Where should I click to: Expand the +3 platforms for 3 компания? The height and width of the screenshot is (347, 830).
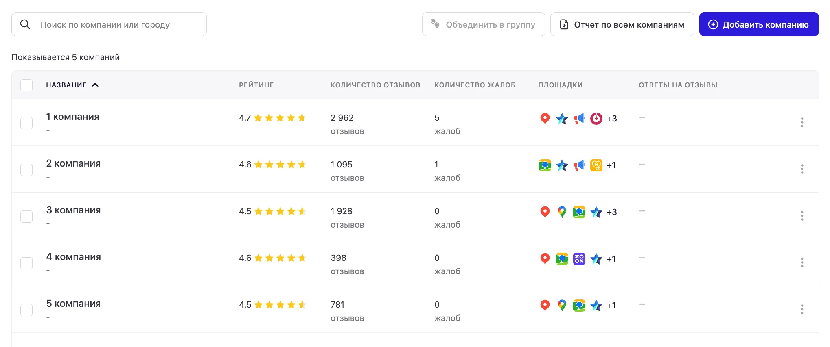pos(611,212)
